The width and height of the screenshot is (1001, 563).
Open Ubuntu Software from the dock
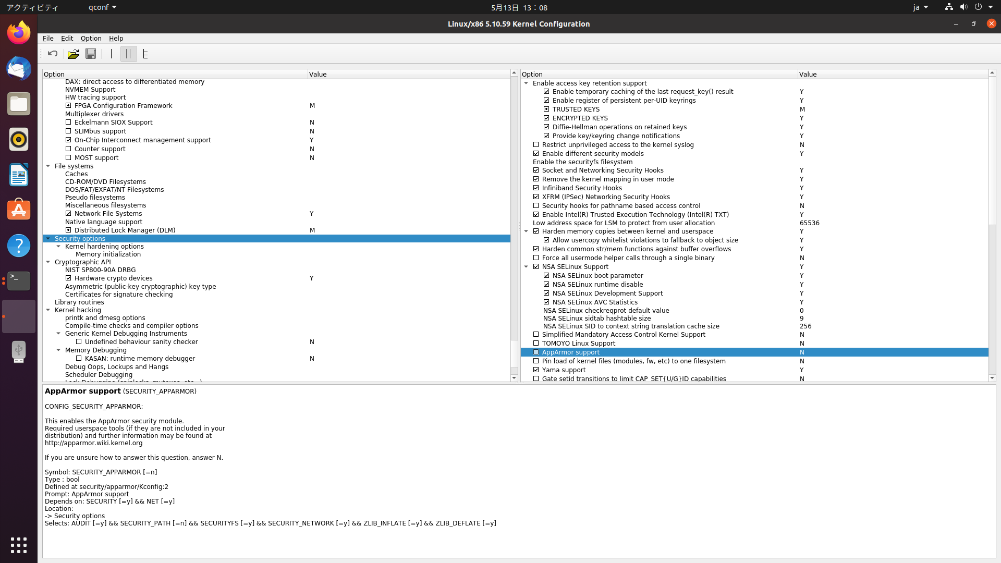click(19, 210)
